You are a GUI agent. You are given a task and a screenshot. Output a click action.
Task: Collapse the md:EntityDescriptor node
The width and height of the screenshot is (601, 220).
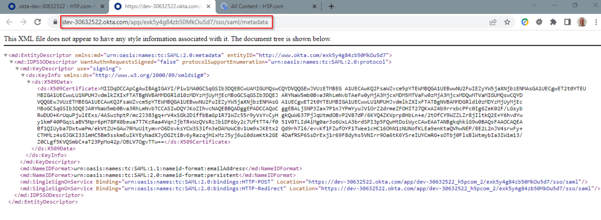[x=6, y=55]
